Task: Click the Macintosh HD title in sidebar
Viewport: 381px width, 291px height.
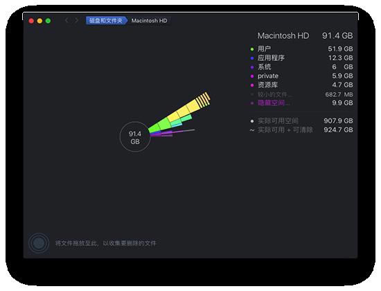Action: [x=283, y=36]
